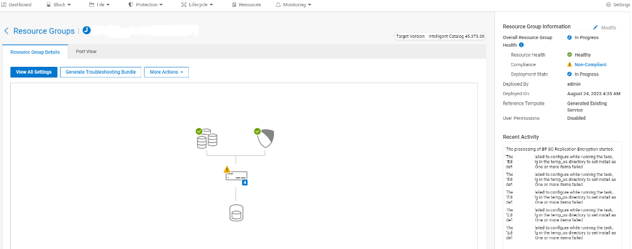Click the Recent Activity heading

(x=521, y=137)
